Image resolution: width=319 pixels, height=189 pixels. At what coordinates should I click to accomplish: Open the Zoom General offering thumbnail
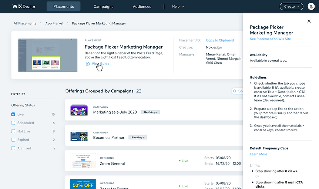pos(83,161)
